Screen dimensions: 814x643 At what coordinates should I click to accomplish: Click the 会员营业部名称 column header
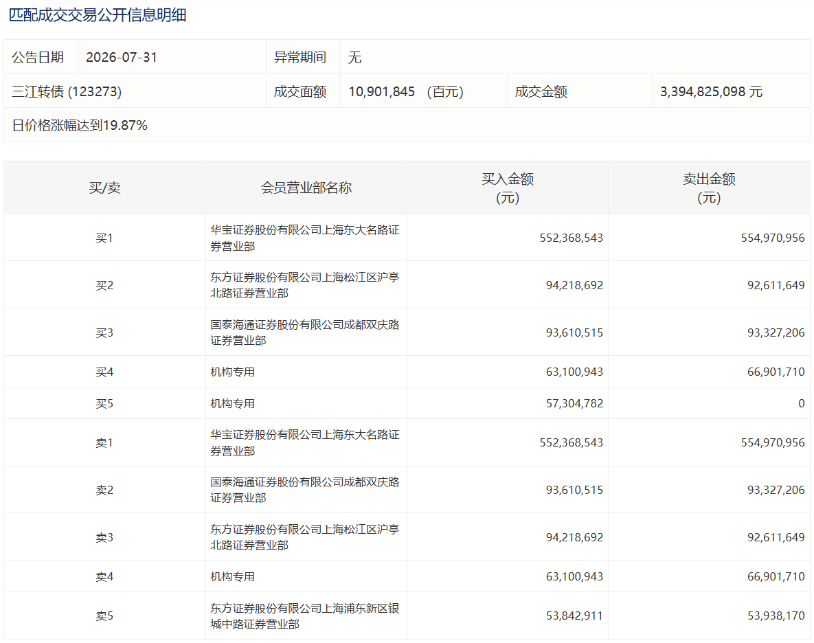click(x=306, y=188)
